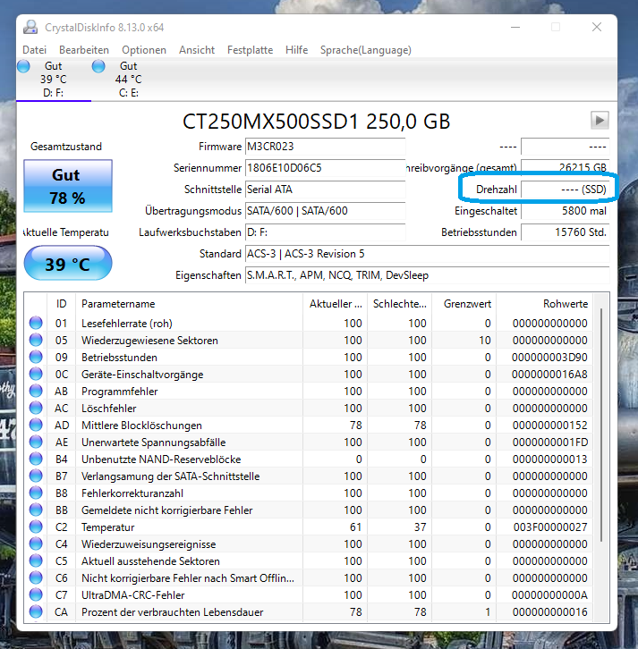Click status dot for Verlangsamung der SATA-Schnittstelle
The height and width of the screenshot is (649, 638).
(x=36, y=476)
